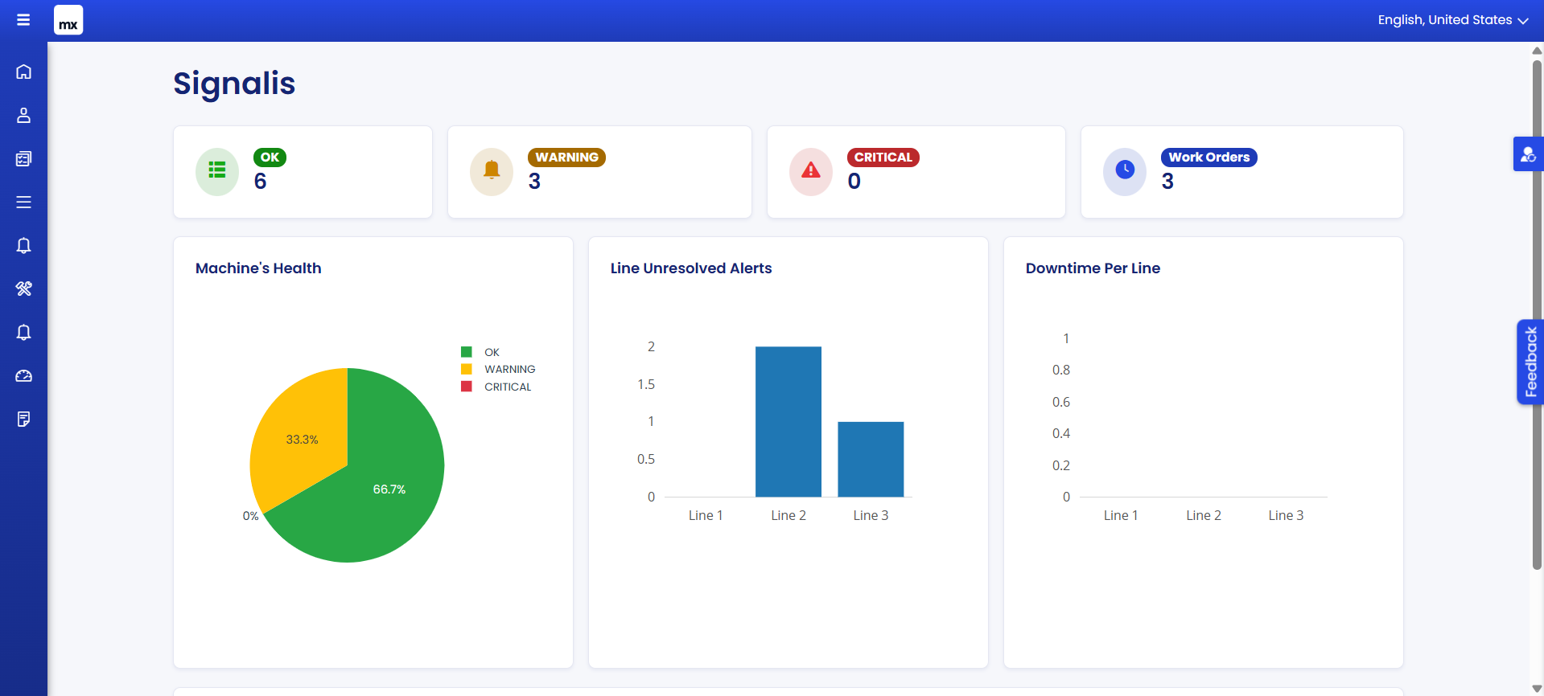Viewport: 1544px width, 696px height.
Task: Click the Line 1 label in Downtime Per Line
Action: tap(1121, 515)
